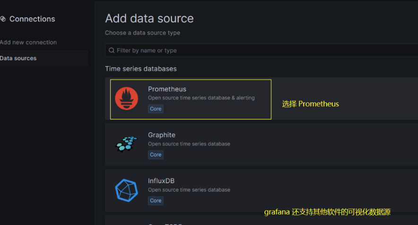Click the magnifier icon in the filter box
The width and height of the screenshot is (418, 225).
click(112, 50)
